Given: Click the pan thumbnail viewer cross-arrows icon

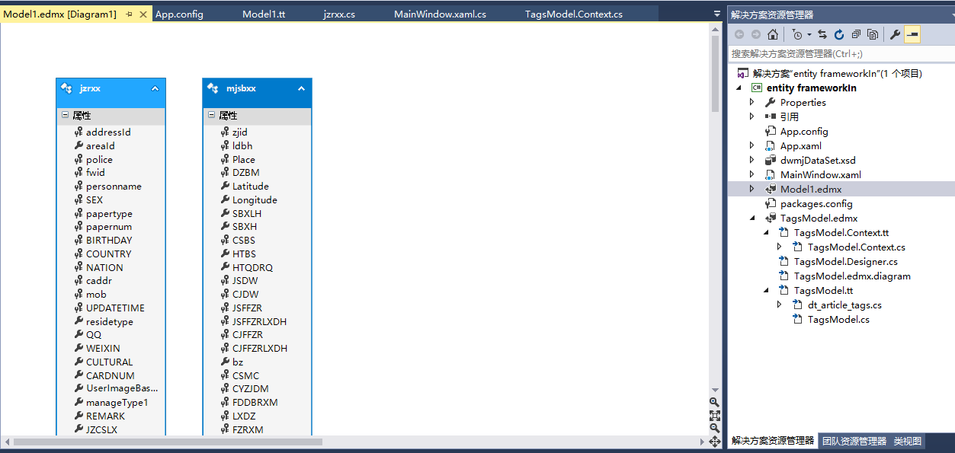Looking at the screenshot, I should [x=714, y=442].
